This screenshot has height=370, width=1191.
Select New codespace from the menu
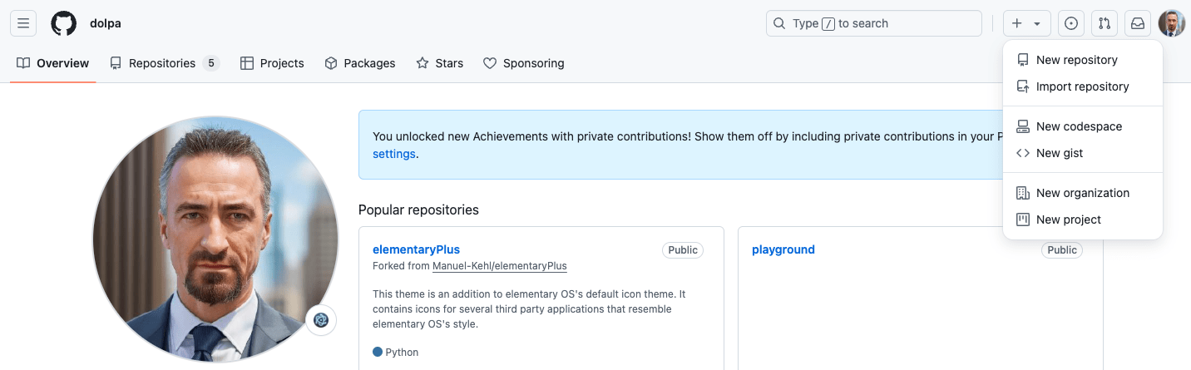[1079, 126]
